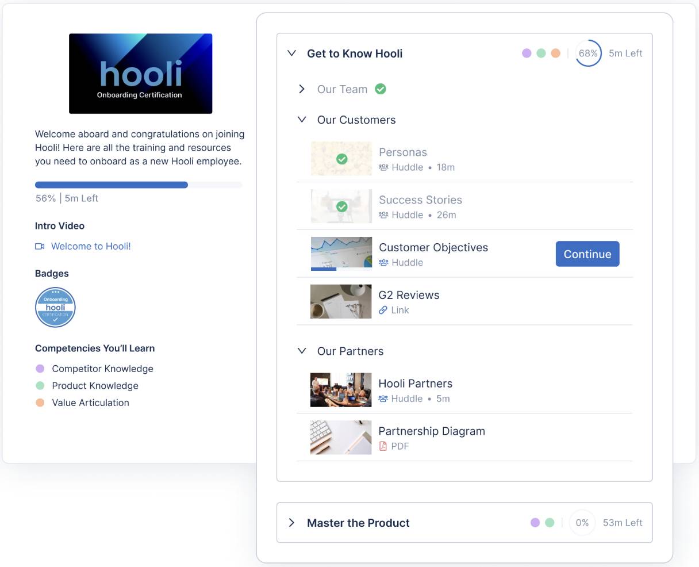
Task: Click the Huddle icon under Hooli Partners
Action: 385,399
